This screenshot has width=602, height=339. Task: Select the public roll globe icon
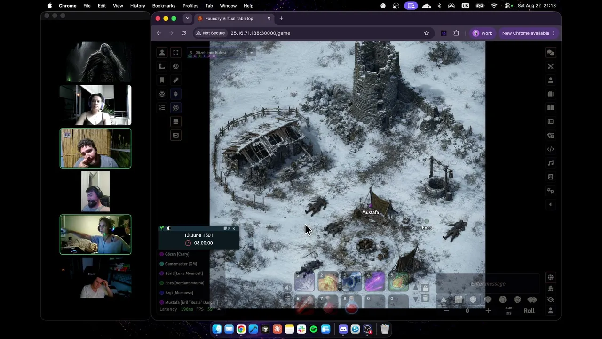pyautogui.click(x=551, y=277)
